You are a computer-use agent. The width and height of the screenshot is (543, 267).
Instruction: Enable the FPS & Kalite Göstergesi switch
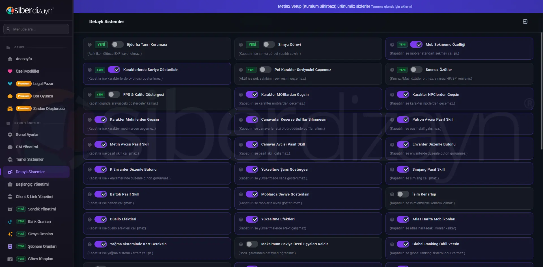click(x=114, y=94)
